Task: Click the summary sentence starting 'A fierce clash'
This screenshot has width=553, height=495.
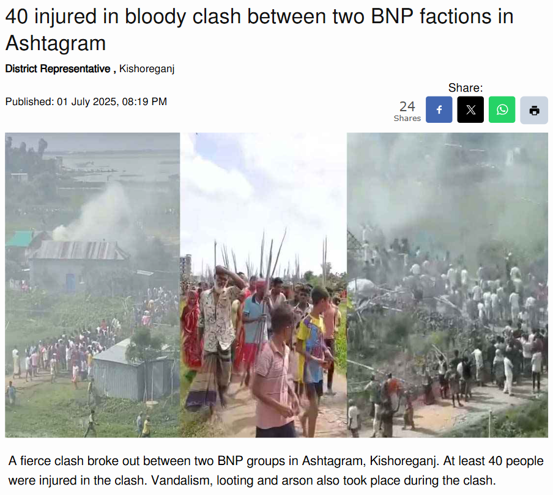Action: click(x=223, y=461)
